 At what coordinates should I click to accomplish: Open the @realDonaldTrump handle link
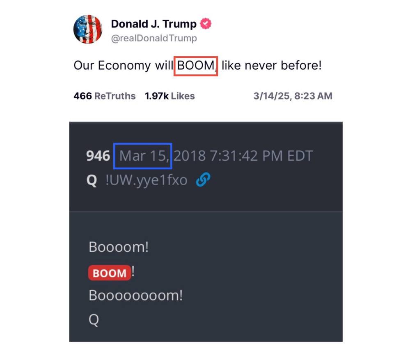(154, 38)
